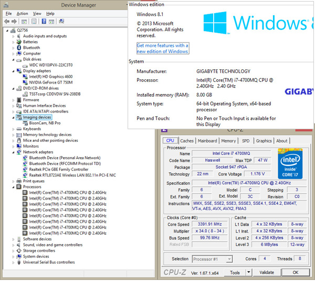Open the File menu in Device Manager

[x=8, y=14]
